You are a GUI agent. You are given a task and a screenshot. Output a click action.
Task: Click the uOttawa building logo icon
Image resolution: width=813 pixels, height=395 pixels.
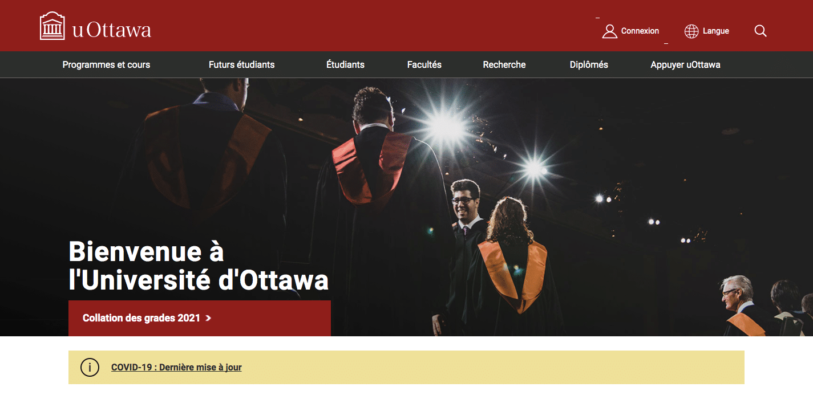click(52, 26)
